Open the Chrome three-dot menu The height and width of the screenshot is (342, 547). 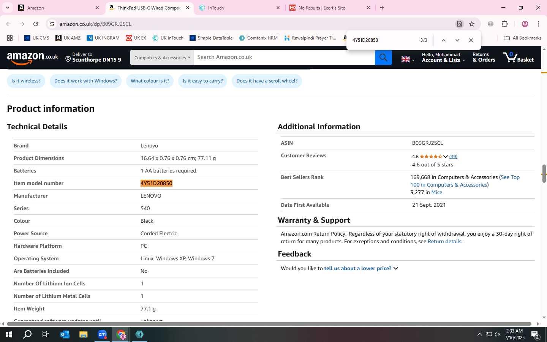pyautogui.click(x=539, y=24)
